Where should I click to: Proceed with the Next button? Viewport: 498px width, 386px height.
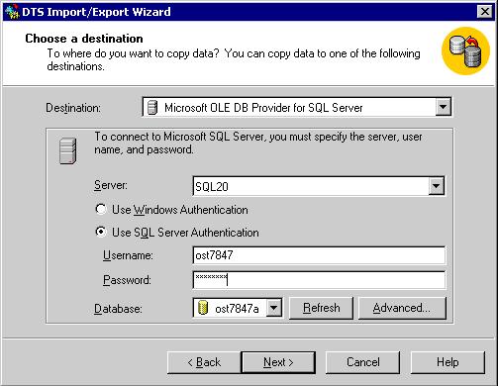(278, 362)
